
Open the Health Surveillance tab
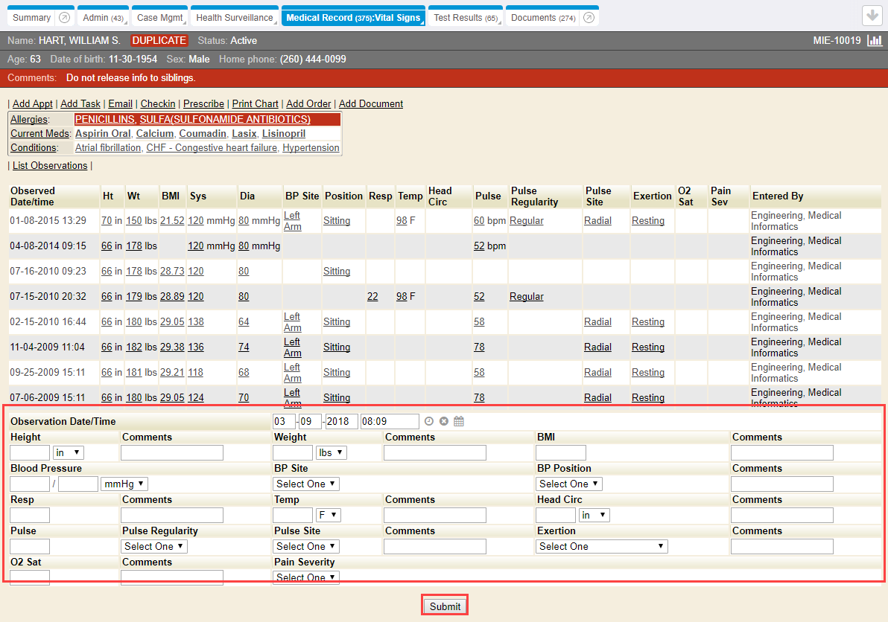(x=235, y=18)
